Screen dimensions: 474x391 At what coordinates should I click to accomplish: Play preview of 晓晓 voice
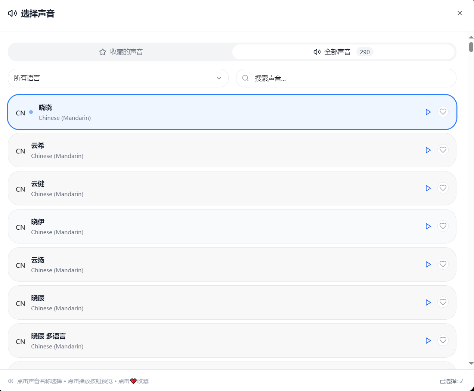(428, 112)
